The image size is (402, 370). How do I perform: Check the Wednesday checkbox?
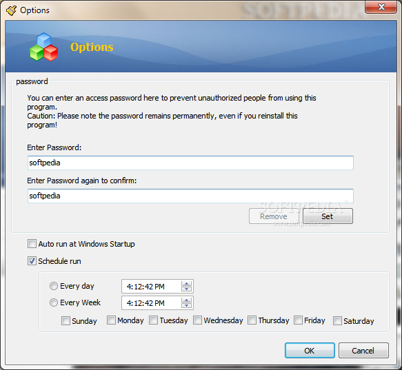point(197,320)
